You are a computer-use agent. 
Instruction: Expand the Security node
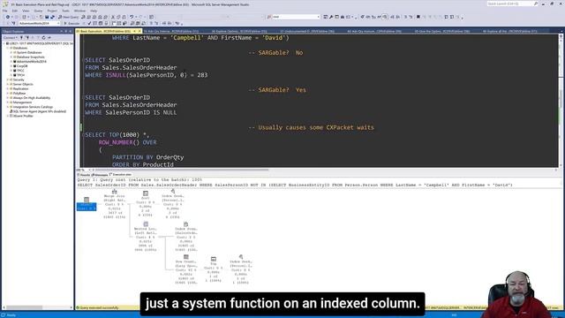click(x=8, y=79)
